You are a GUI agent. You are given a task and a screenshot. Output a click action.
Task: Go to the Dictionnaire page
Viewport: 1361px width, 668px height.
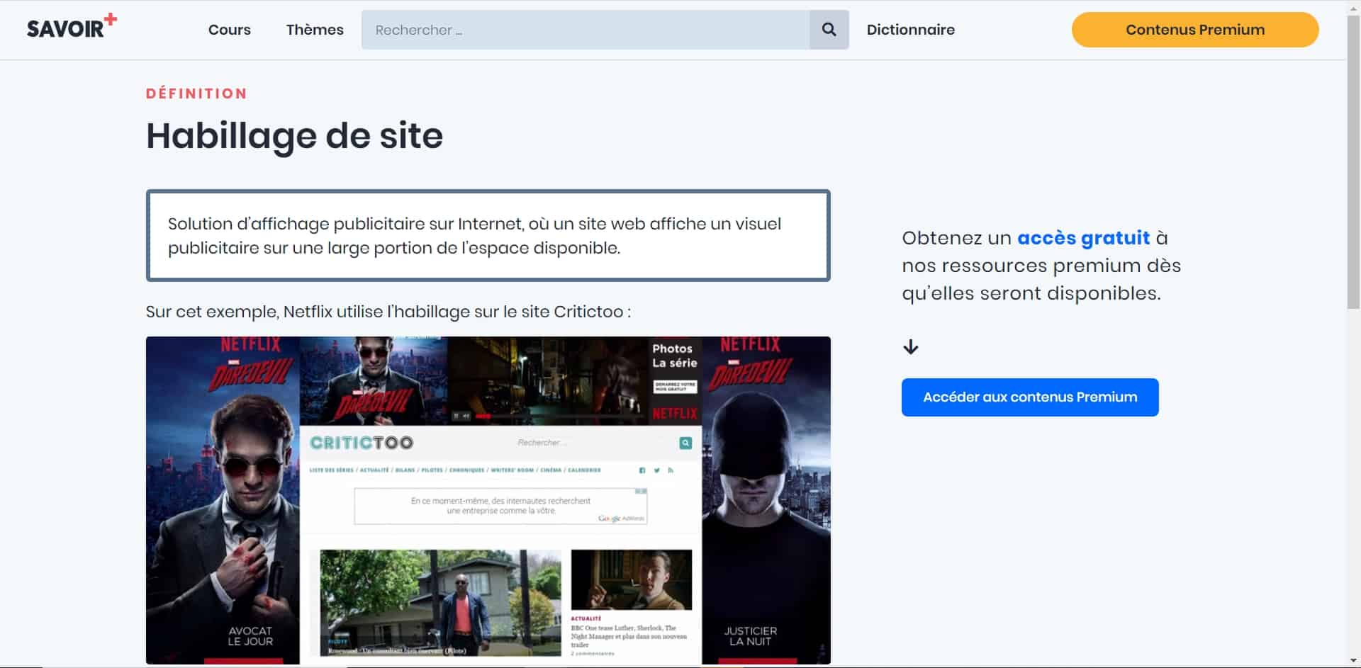coord(910,30)
